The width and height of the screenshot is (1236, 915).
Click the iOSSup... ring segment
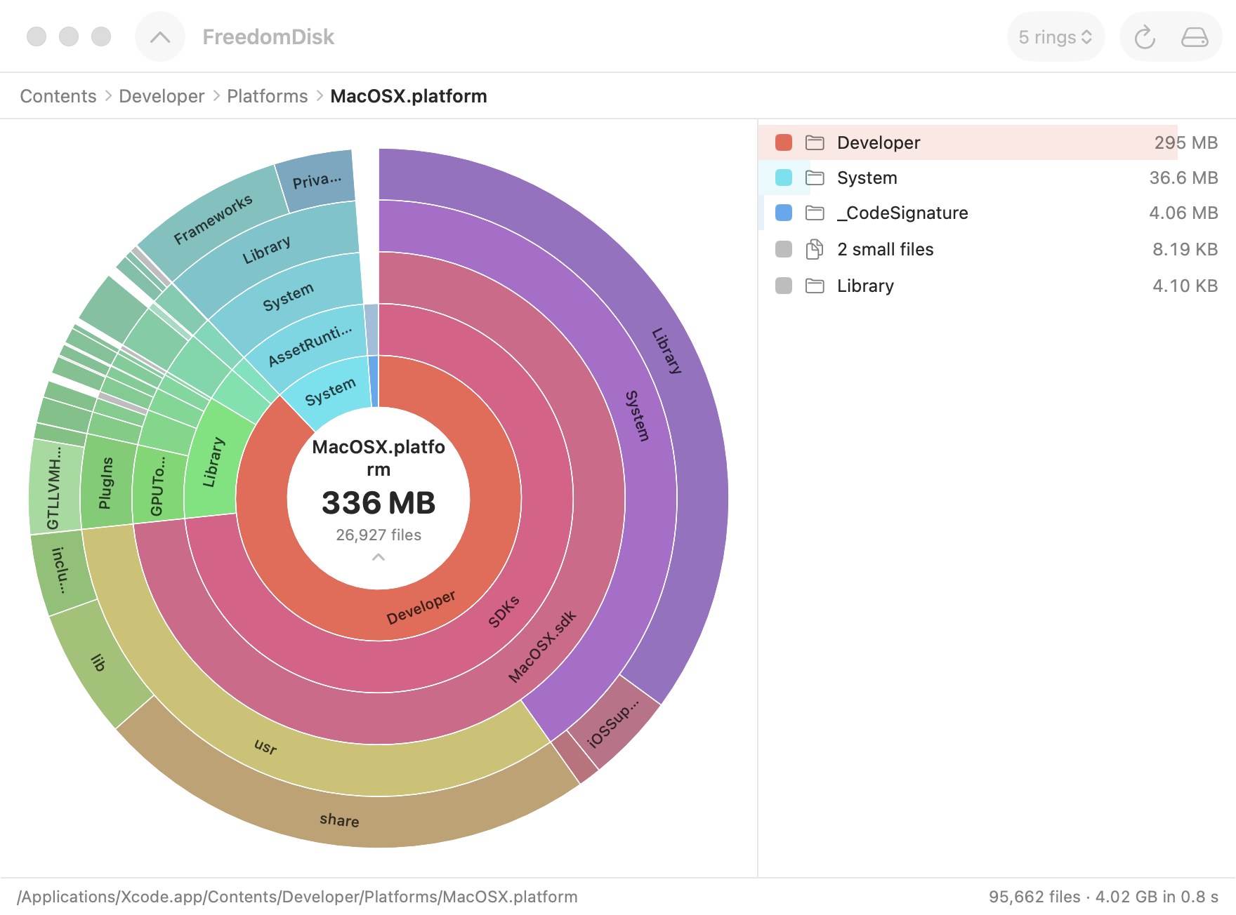pos(614,723)
